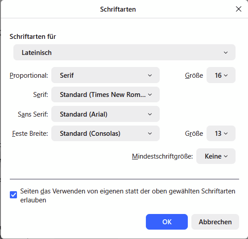Open the Serif font dropdown
Viewport: 248px width, 239px height.
tap(105, 95)
